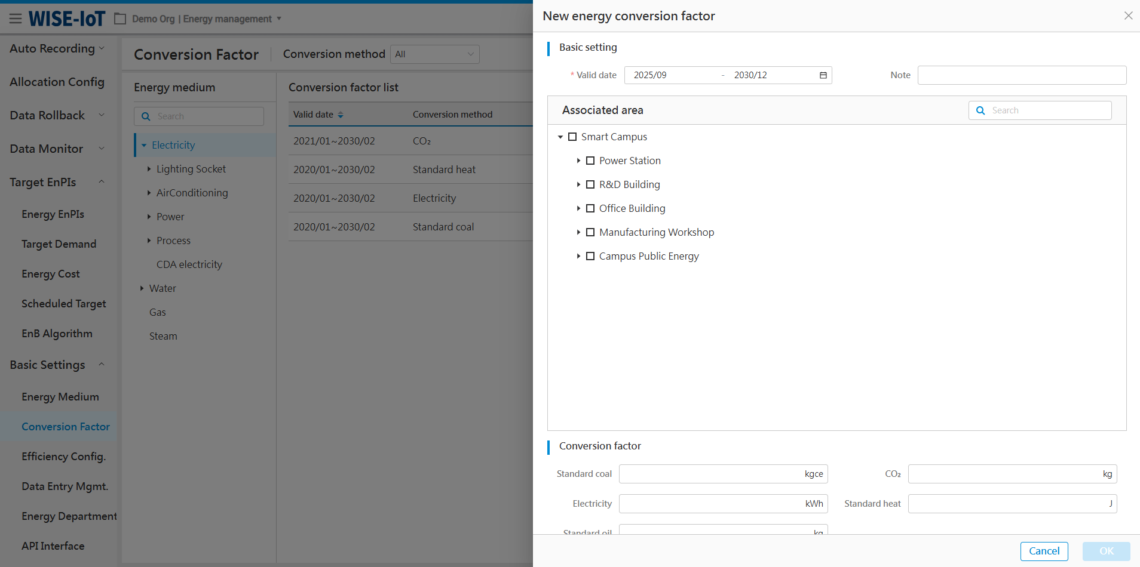
Task: Click the organization folder icon in header
Action: (120, 19)
